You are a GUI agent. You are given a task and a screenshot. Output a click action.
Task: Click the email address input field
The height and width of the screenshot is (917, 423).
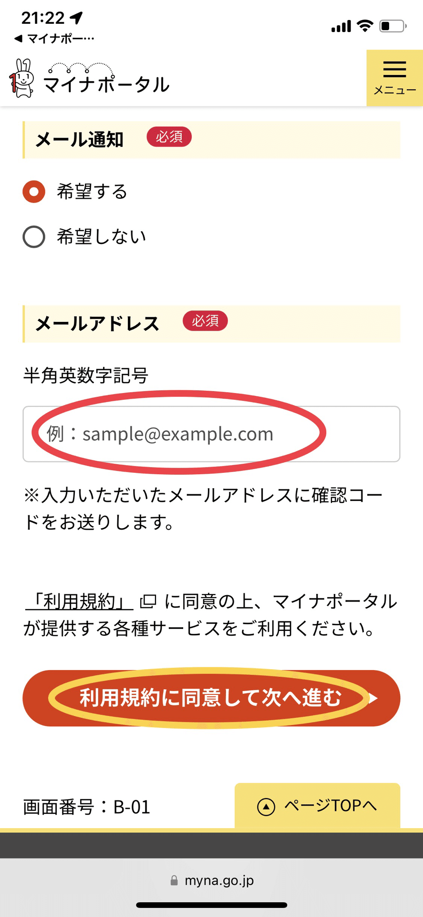(x=211, y=434)
